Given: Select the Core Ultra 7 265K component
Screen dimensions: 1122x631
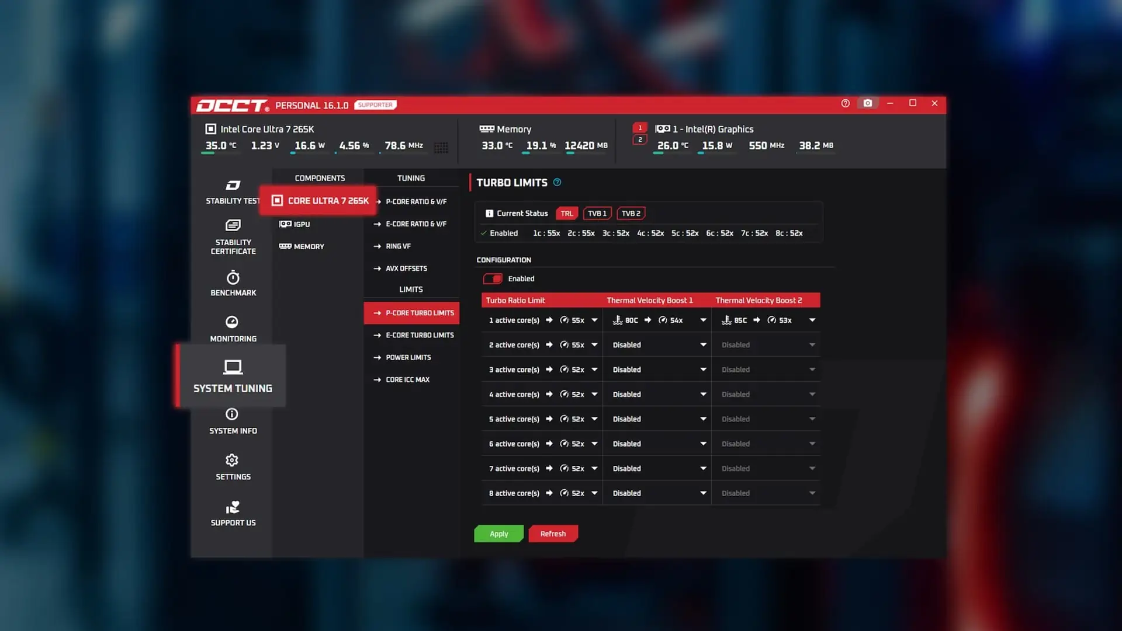Looking at the screenshot, I should 318,201.
